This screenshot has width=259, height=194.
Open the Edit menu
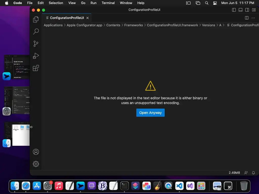tap(41, 3)
